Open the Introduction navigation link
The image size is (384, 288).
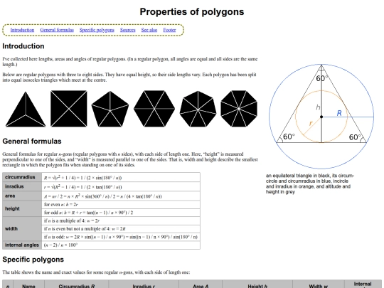pos(22,30)
